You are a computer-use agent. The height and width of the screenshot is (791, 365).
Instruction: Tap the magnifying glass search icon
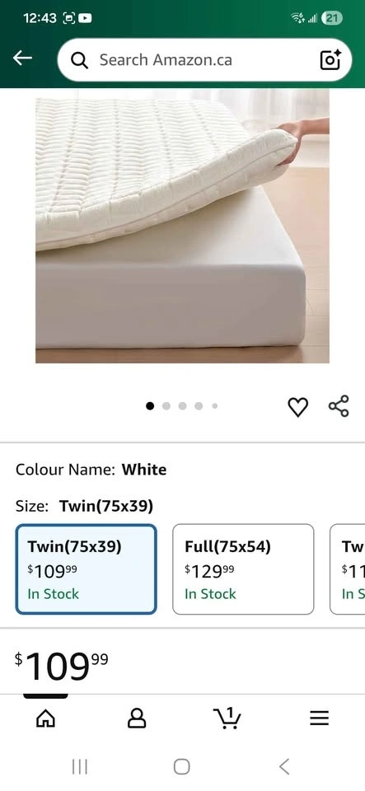tap(80, 60)
